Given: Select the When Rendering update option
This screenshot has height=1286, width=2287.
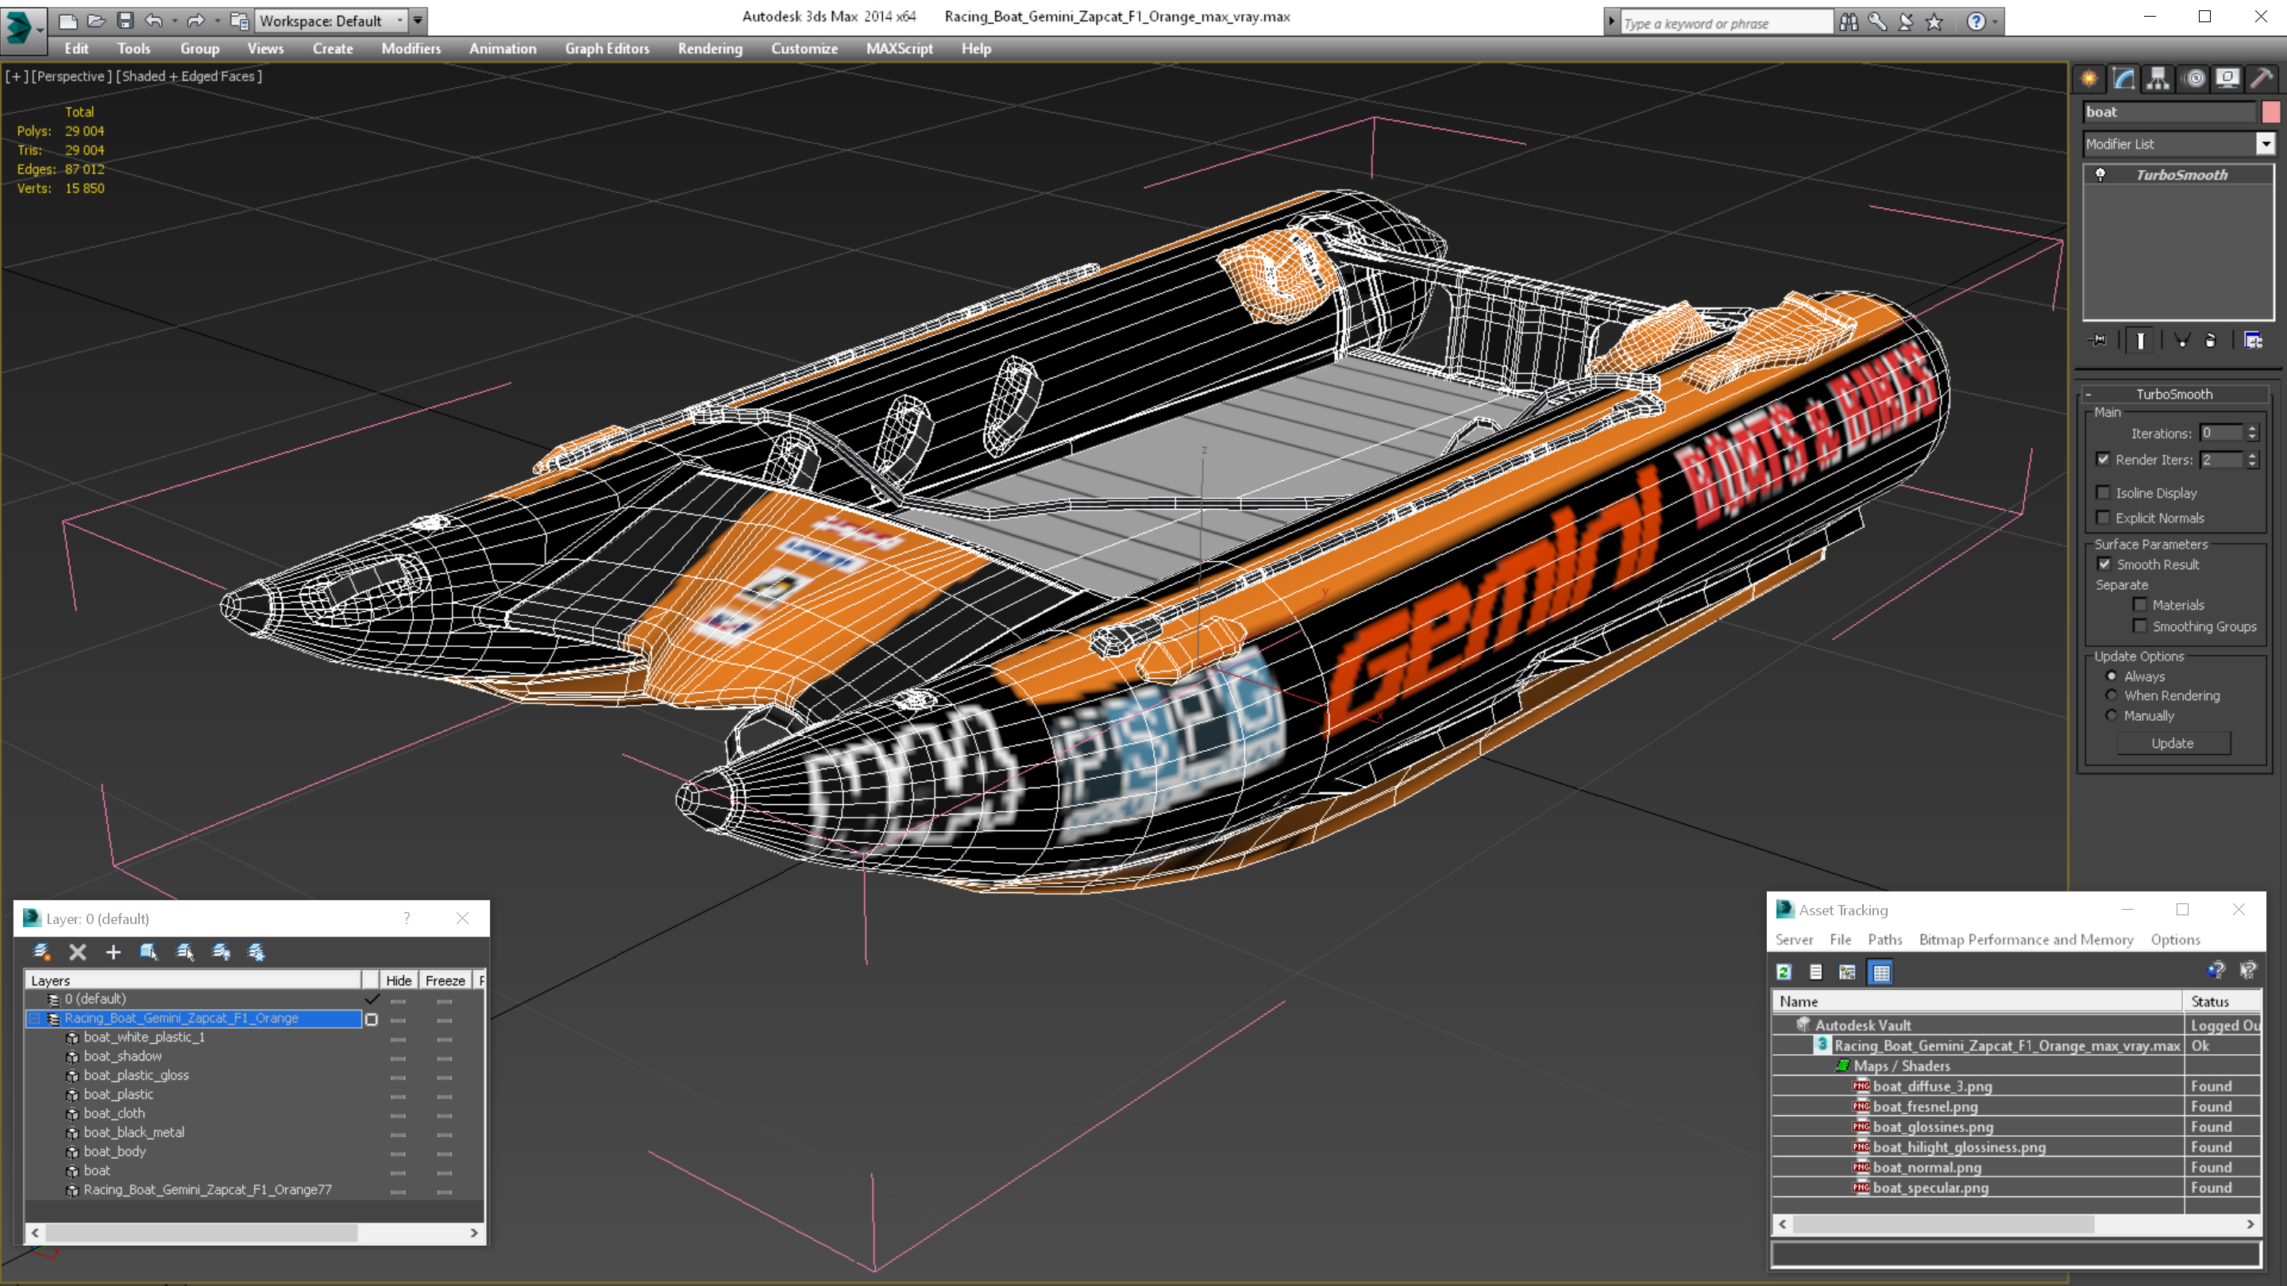Looking at the screenshot, I should pyautogui.click(x=2112, y=696).
